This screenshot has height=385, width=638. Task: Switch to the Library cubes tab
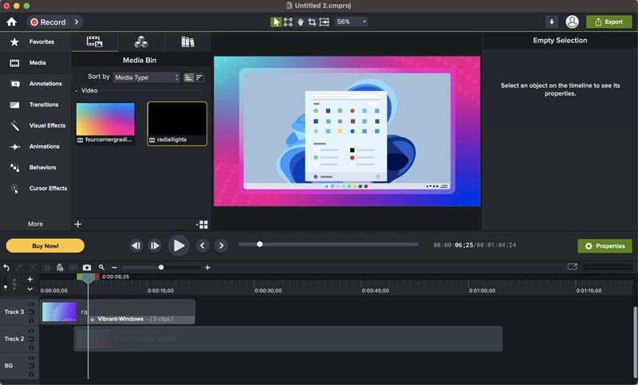tap(141, 42)
